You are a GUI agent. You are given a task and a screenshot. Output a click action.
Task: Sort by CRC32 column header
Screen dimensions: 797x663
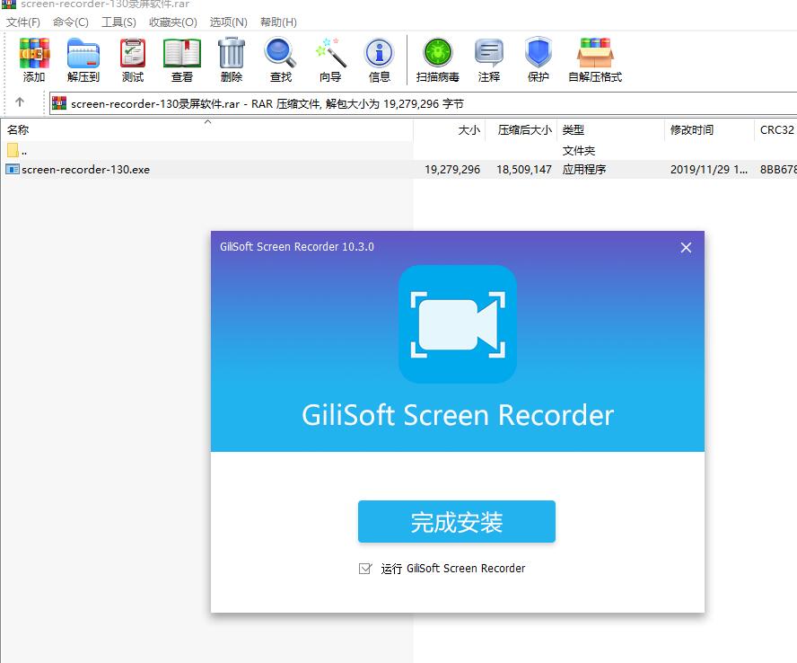tap(776, 130)
